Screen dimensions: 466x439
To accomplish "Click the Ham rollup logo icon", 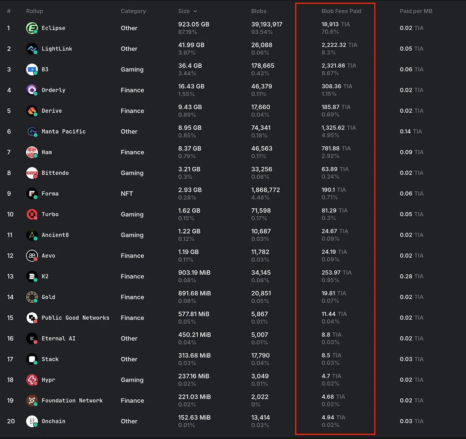I will [32, 152].
